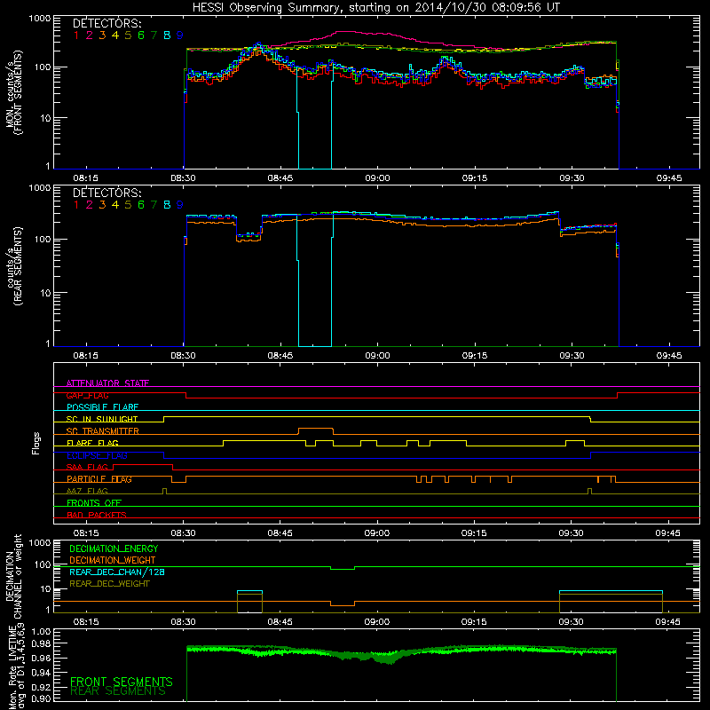Click the FRONTS_OFF flag label
710x710 pixels.
click(x=94, y=503)
